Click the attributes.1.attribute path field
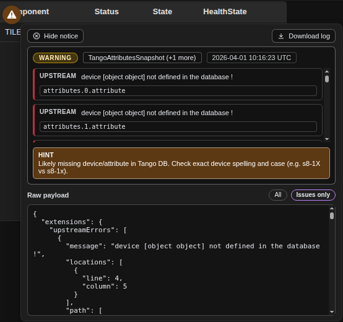The height and width of the screenshot is (322, 343). coord(178,126)
